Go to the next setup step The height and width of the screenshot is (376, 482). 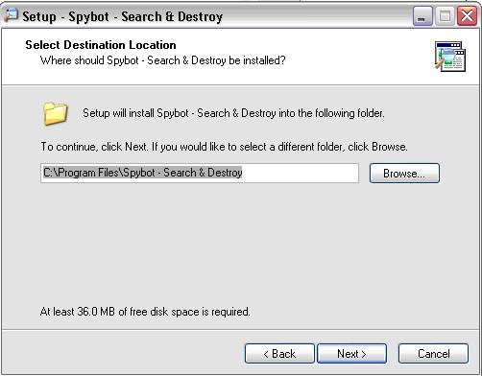tap(351, 354)
